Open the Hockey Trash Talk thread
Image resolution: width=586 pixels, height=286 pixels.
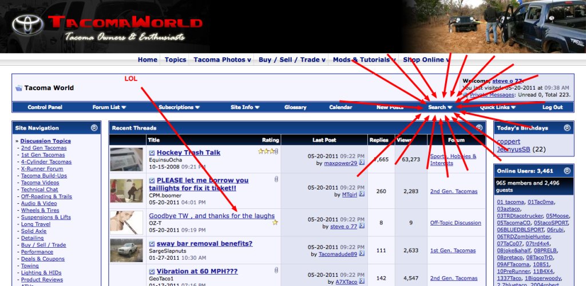tap(188, 152)
